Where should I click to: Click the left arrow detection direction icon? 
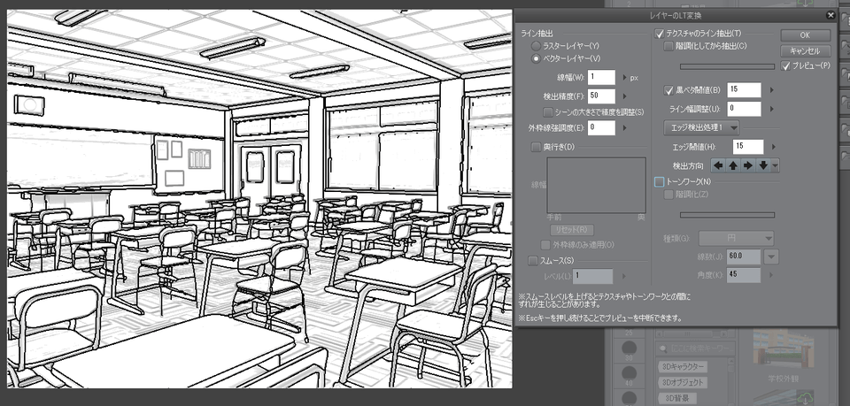coord(719,165)
